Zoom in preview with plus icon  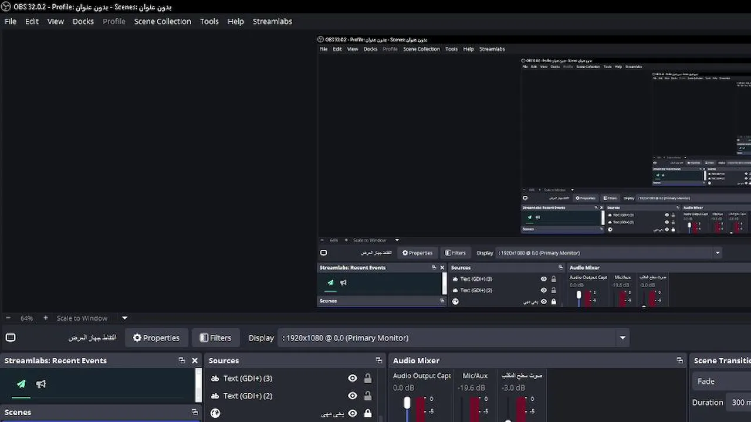tap(46, 318)
